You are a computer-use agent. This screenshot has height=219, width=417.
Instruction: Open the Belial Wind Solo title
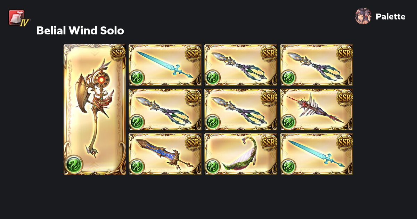(80, 31)
